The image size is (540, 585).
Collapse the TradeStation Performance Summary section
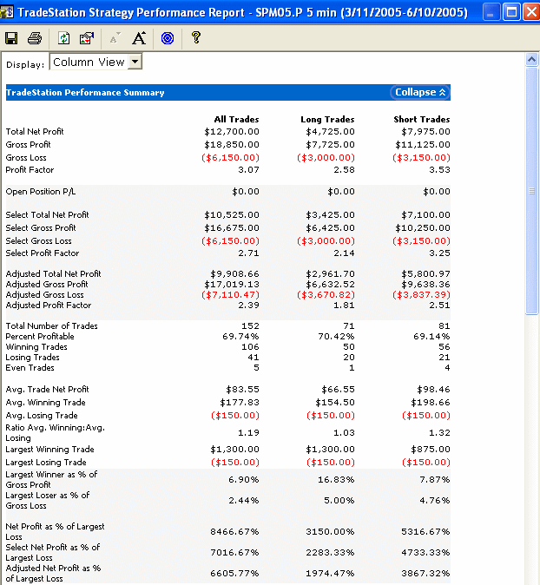tap(420, 92)
